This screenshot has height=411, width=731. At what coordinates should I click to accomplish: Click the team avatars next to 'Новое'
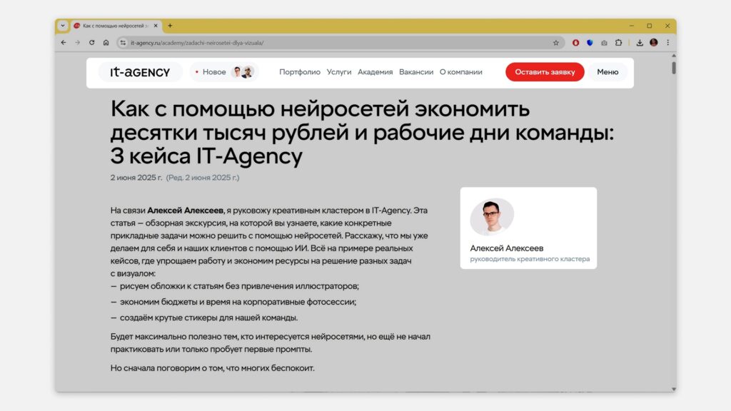click(x=243, y=72)
